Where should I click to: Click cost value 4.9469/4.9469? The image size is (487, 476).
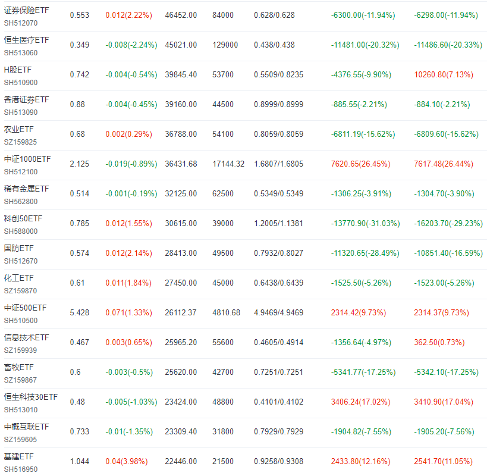click(279, 313)
